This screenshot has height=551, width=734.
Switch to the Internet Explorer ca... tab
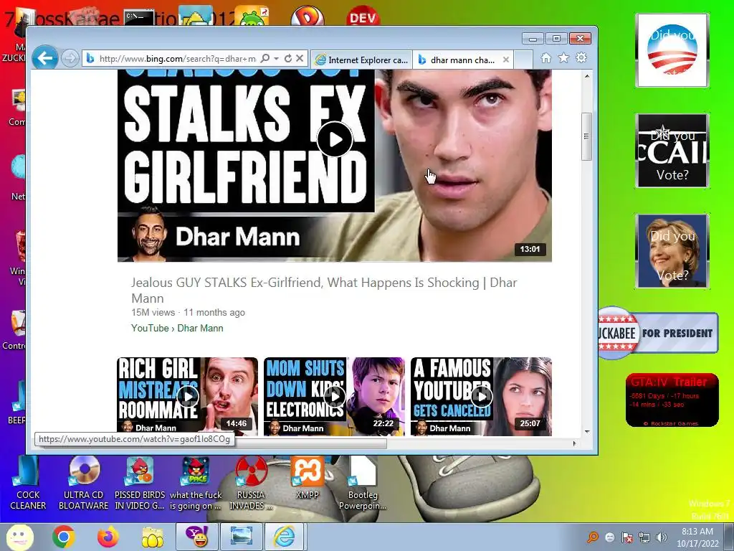[x=361, y=60]
